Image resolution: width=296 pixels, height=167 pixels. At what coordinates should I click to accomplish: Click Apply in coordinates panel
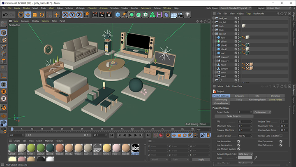[x=201, y=160]
